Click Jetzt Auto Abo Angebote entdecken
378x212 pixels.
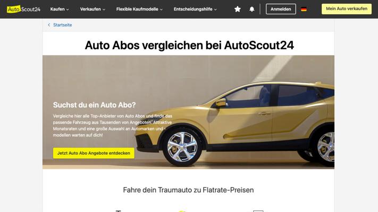94,153
